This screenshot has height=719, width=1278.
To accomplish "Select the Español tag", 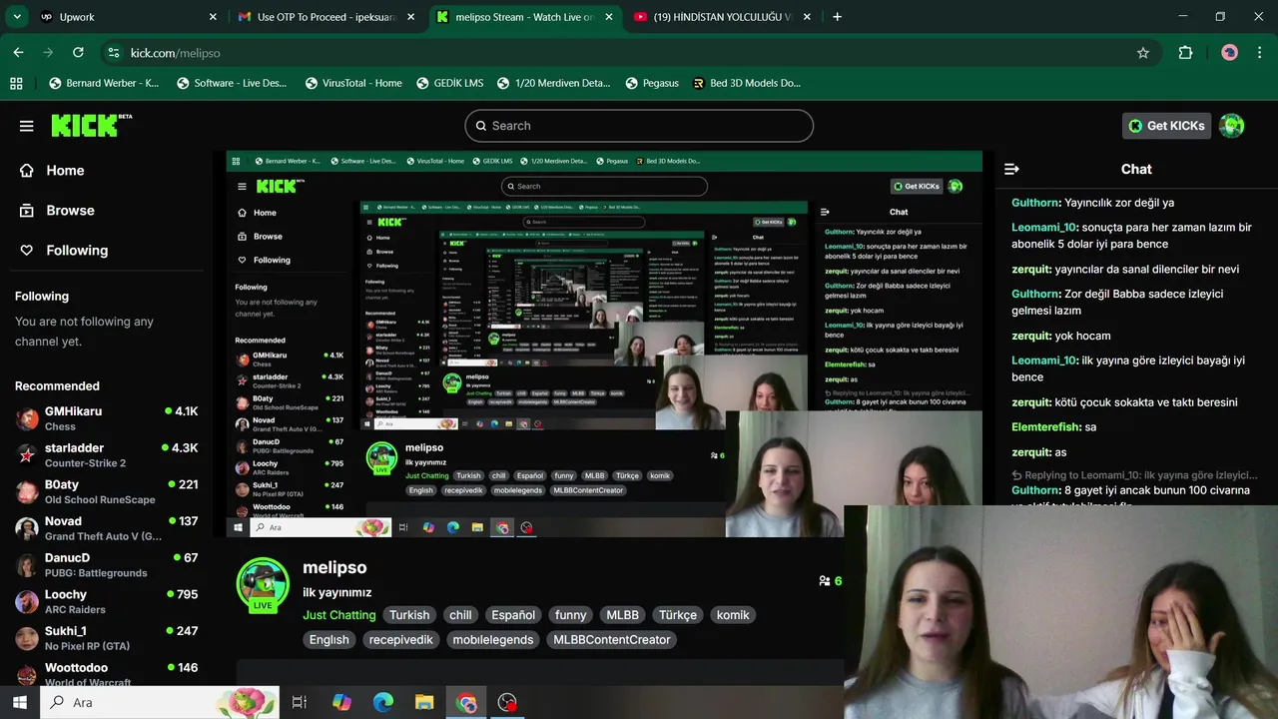I will (x=513, y=615).
